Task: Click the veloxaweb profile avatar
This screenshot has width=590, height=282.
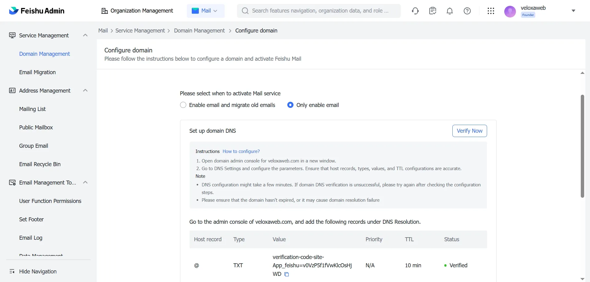Action: [510, 12]
